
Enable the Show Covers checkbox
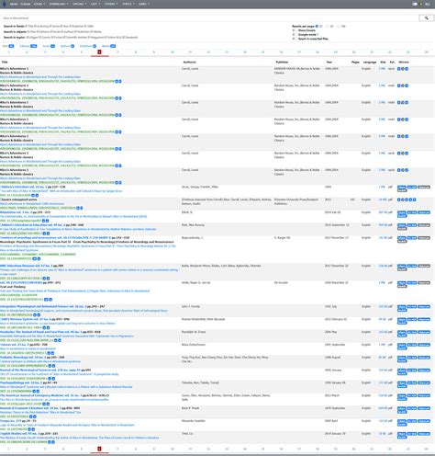[294, 30]
